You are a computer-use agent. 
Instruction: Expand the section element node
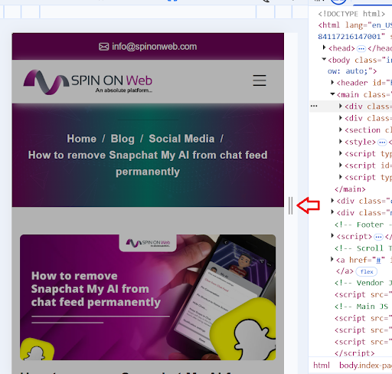point(341,130)
